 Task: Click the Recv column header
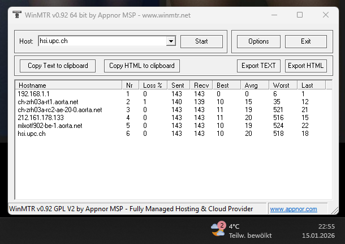click(x=201, y=85)
